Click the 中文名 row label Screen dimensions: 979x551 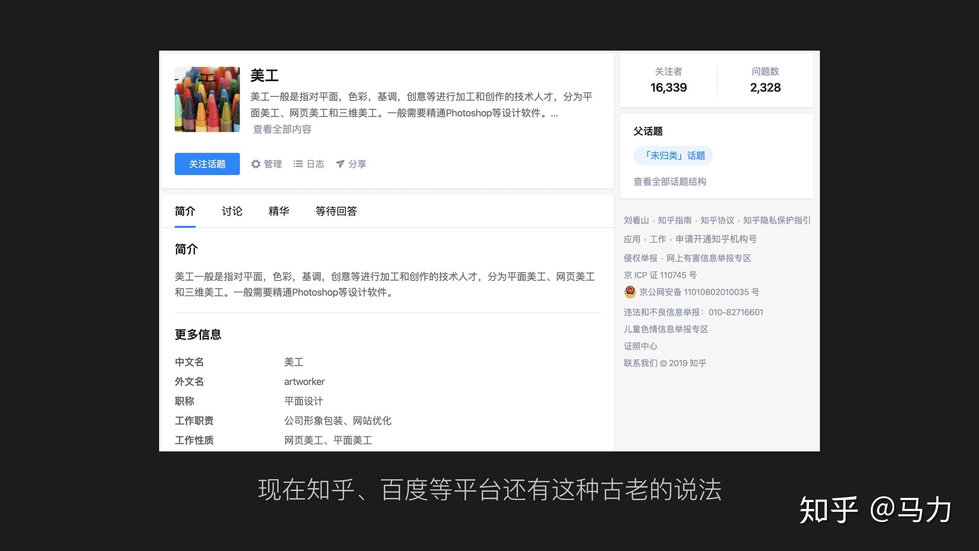[189, 362]
